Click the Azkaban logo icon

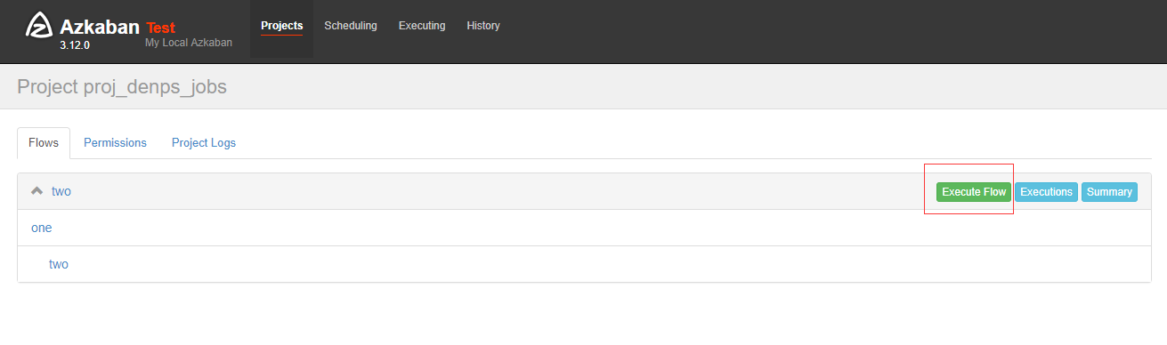point(39,27)
